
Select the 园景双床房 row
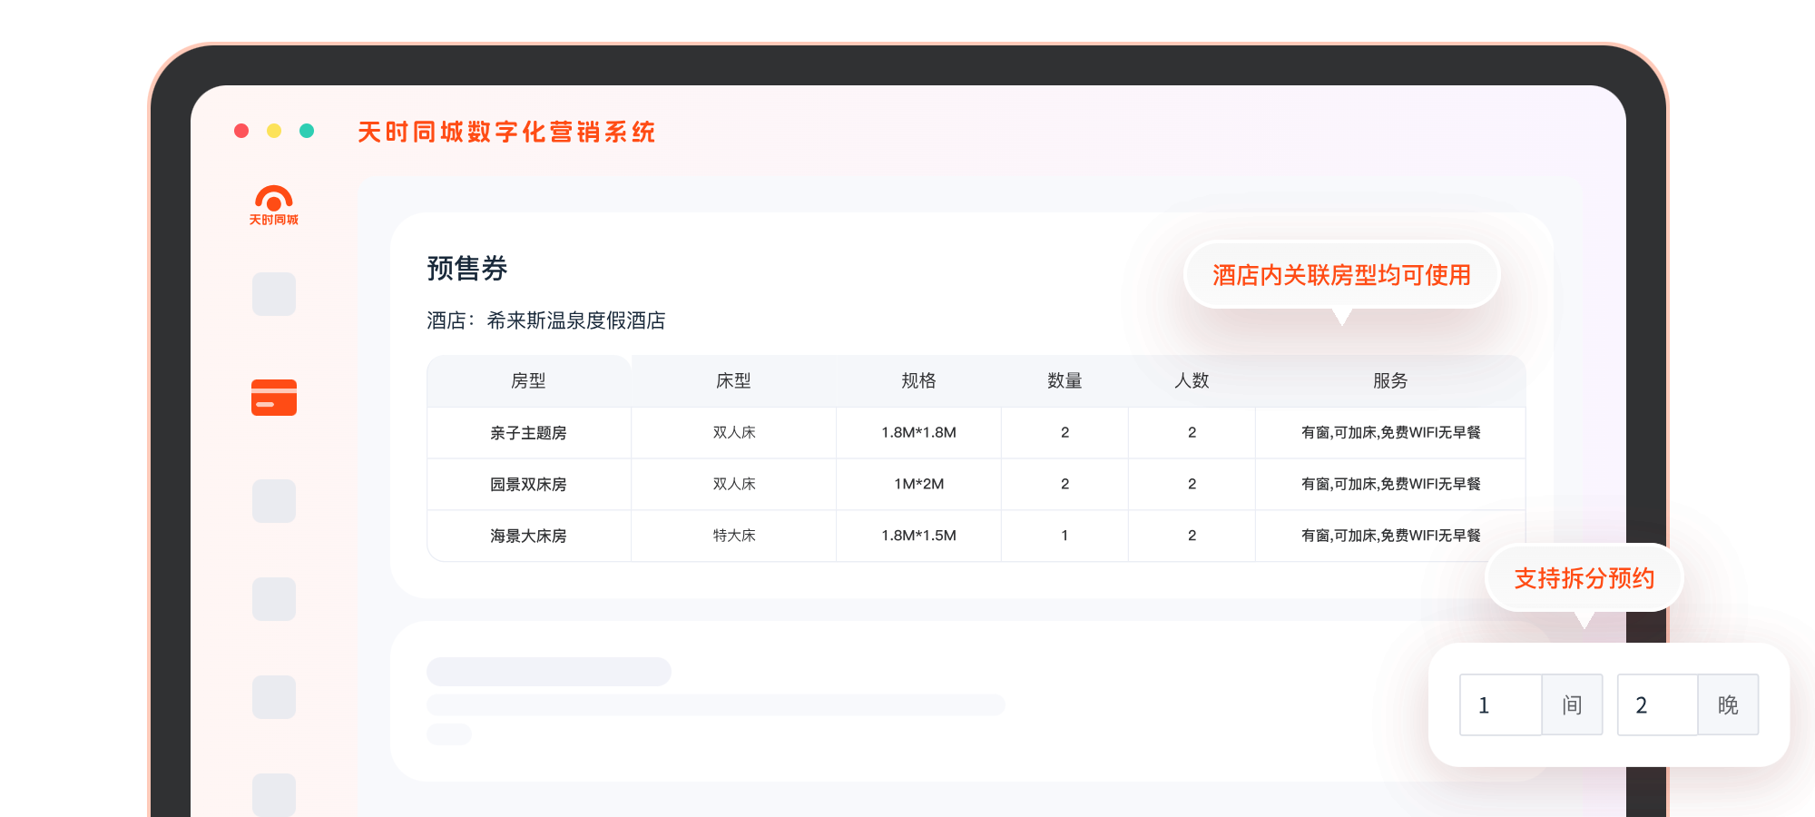pyautogui.click(x=528, y=485)
